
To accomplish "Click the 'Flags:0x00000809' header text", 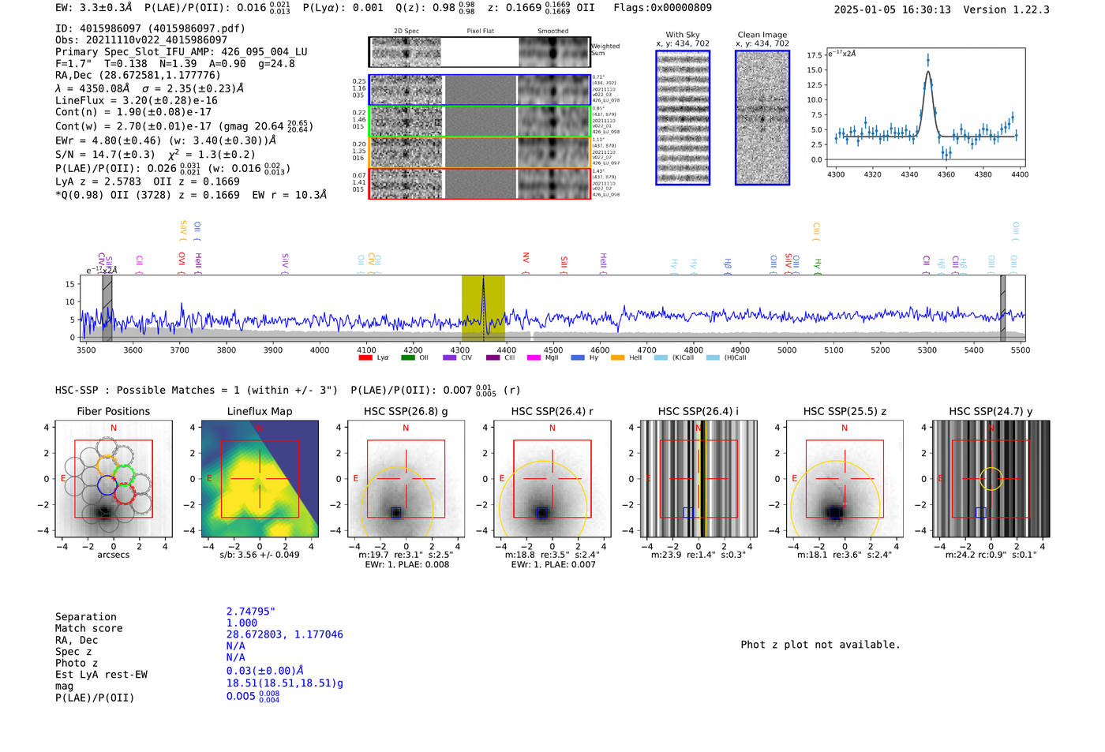I will 663,8.
